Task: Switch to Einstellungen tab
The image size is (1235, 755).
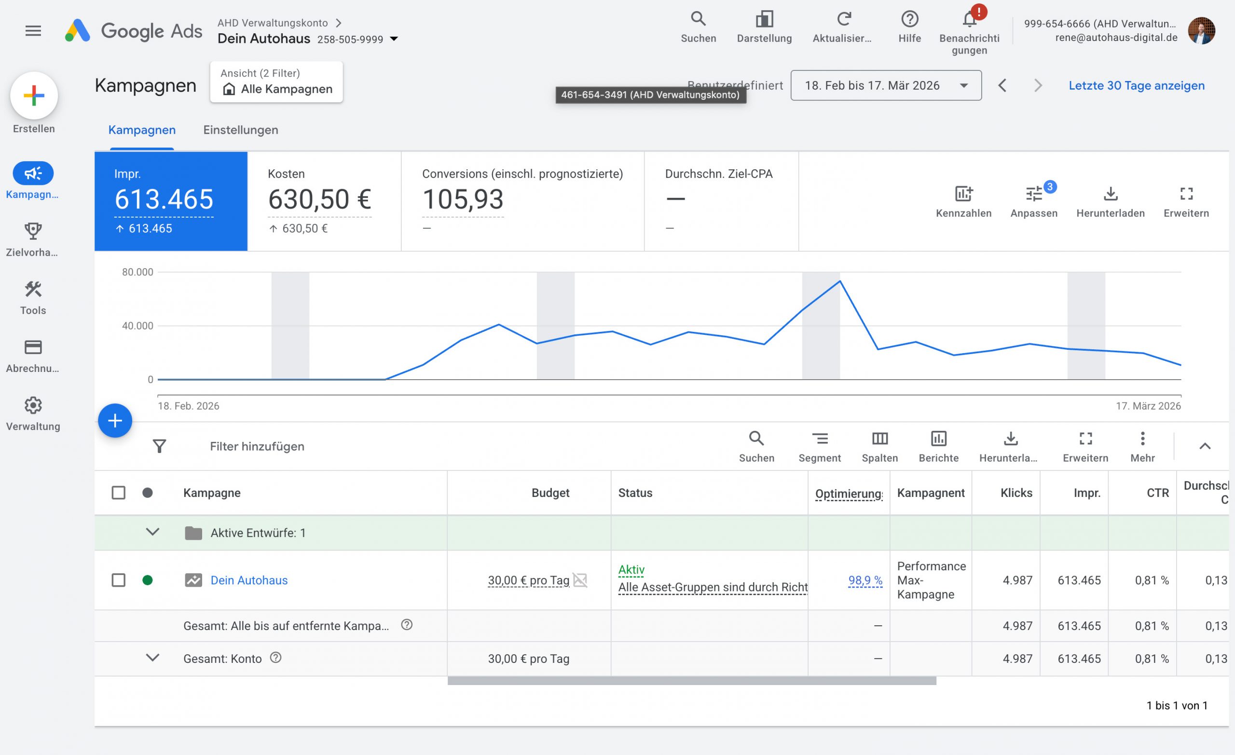Action: coord(241,130)
